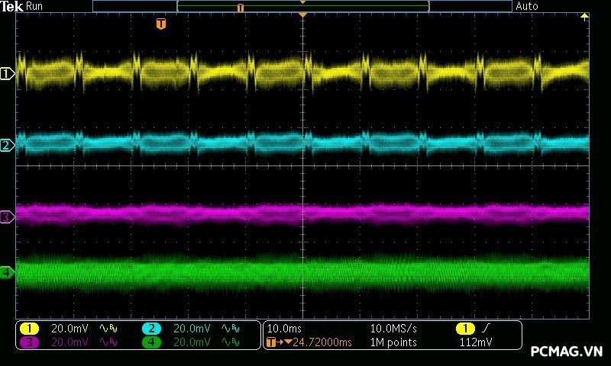The width and height of the screenshot is (611, 366).
Task: Click the orange T trigger position marker on graticule
Action: click(160, 24)
